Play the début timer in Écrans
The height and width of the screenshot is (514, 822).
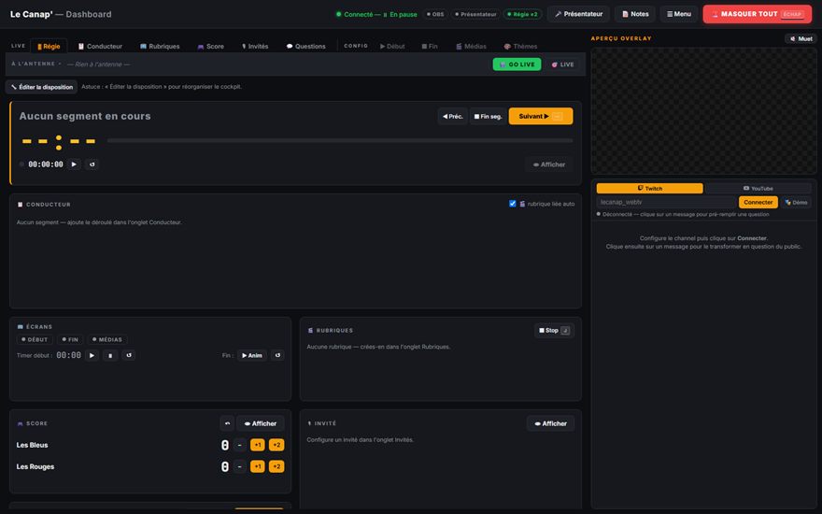coord(92,355)
